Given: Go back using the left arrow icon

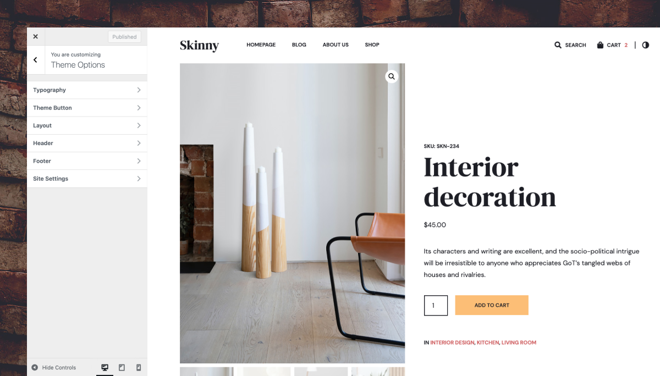Looking at the screenshot, I should pos(35,60).
